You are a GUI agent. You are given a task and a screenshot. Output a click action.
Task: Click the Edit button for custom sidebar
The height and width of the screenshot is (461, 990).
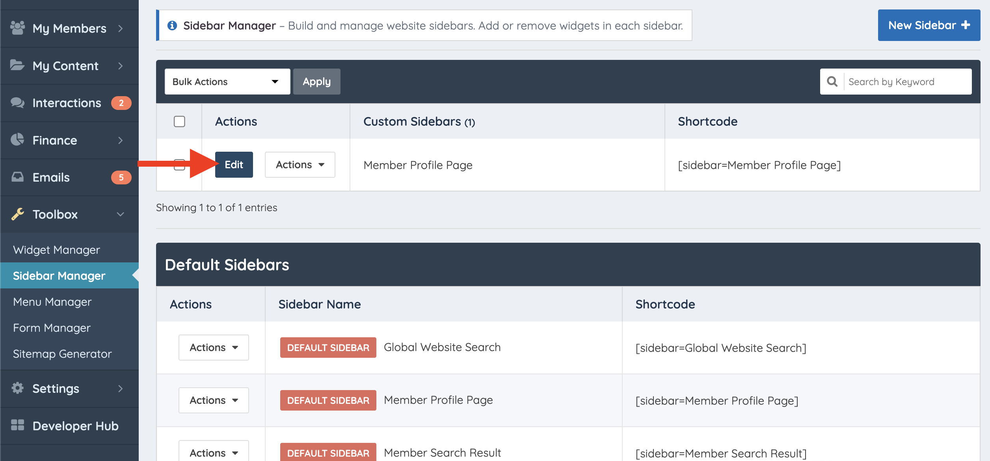click(x=234, y=165)
